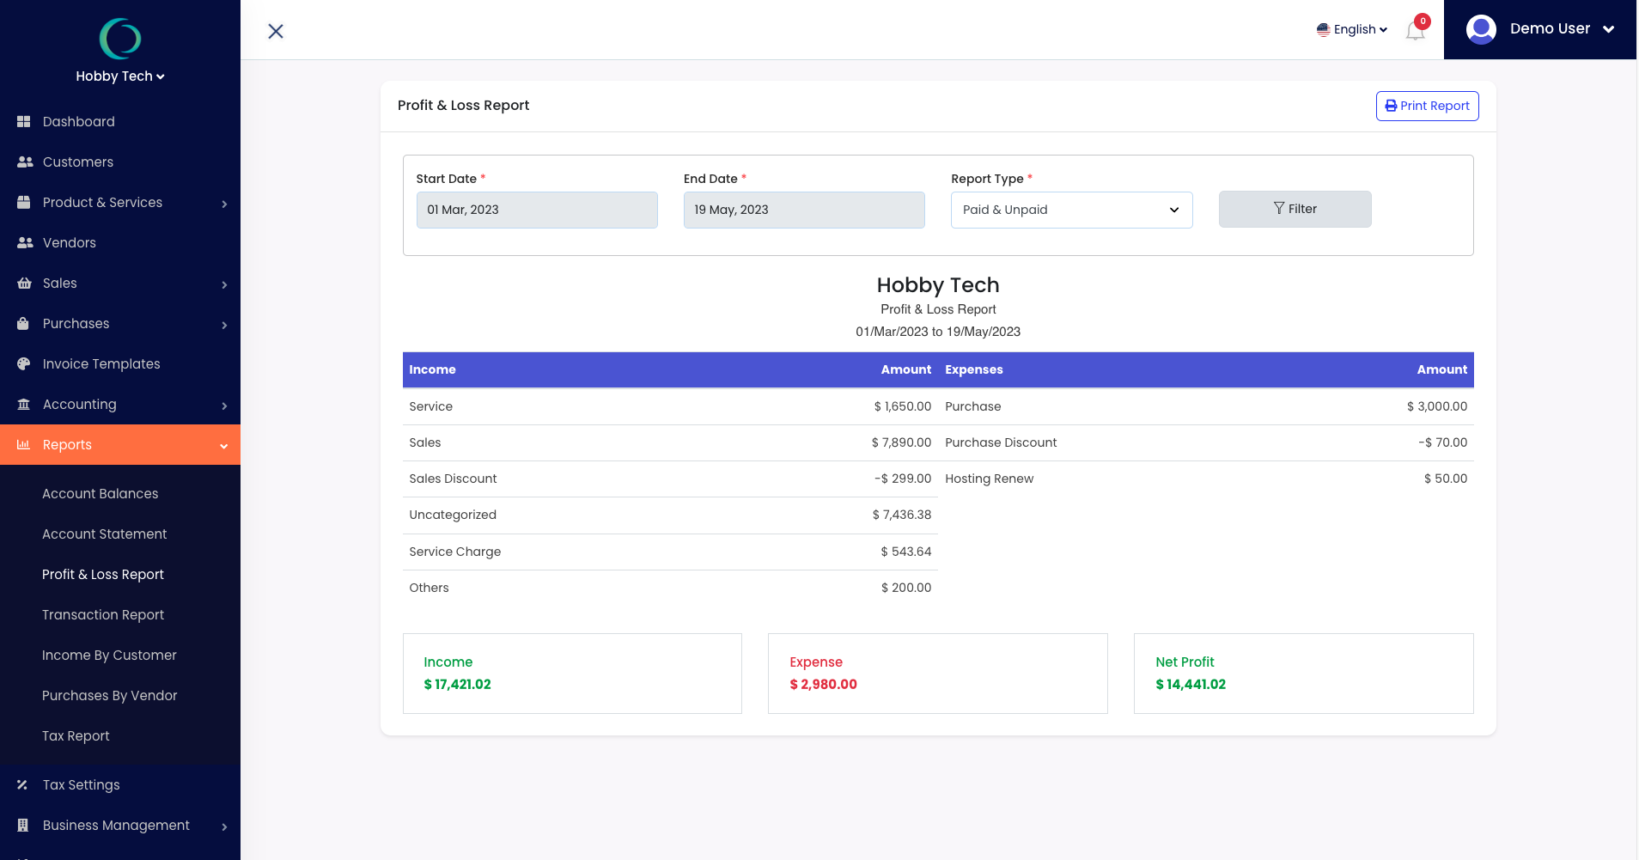Open the Tax Report section
Viewport: 1639px width, 860px height.
tap(76, 735)
